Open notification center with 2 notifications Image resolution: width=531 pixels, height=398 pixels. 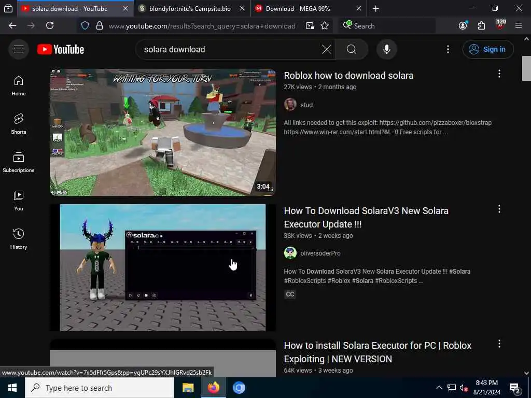coord(515,388)
